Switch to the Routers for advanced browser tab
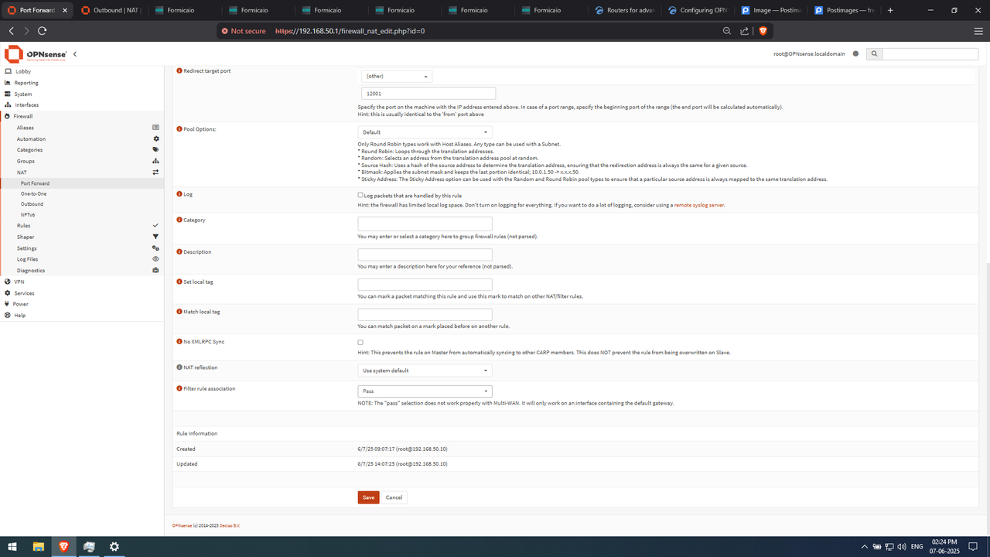The image size is (990, 557). [x=626, y=11]
